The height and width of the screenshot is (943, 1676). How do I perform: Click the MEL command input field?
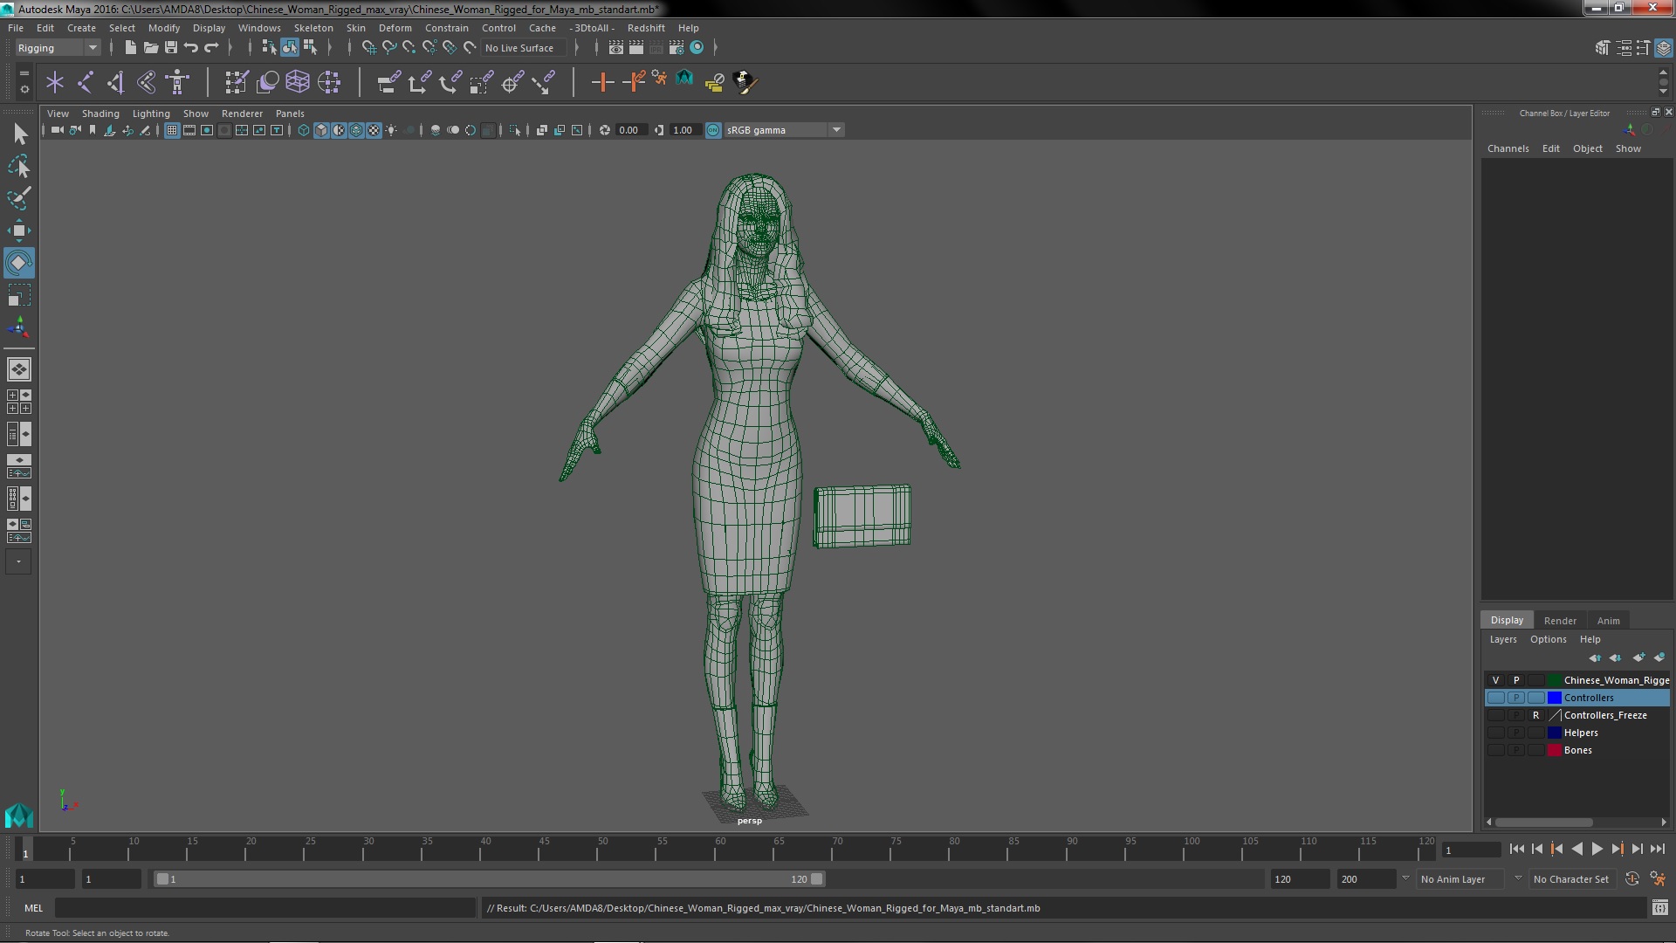click(x=264, y=908)
